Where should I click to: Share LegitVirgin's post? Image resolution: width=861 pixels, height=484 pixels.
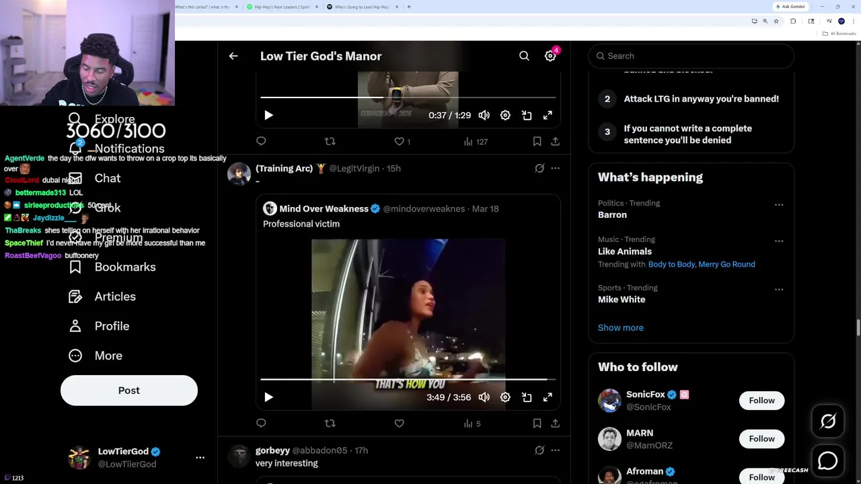click(x=555, y=423)
